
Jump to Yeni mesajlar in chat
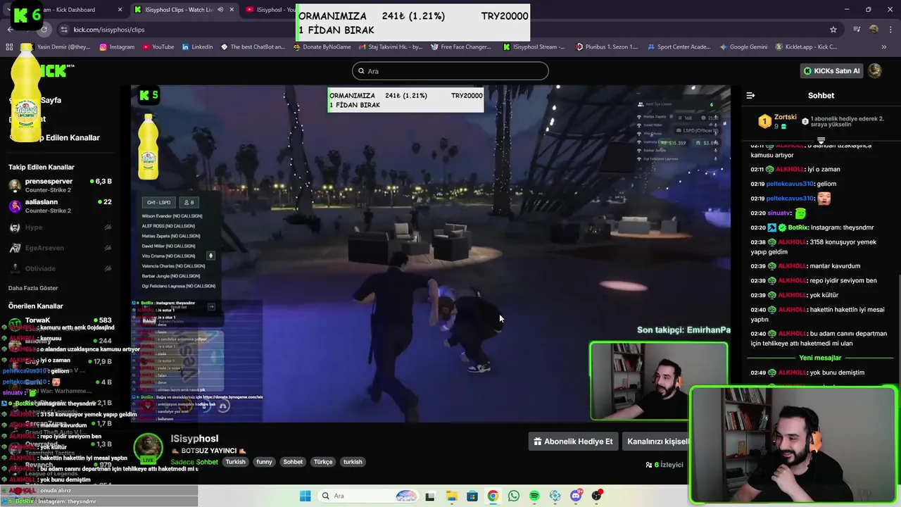click(x=820, y=358)
